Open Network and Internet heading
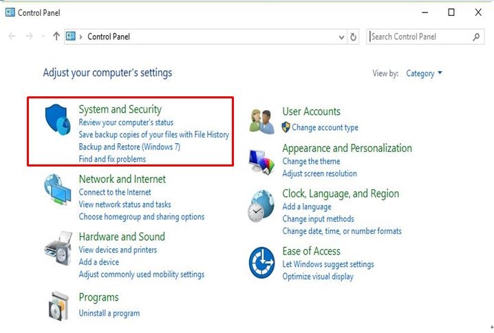494x333 pixels. coord(122,180)
